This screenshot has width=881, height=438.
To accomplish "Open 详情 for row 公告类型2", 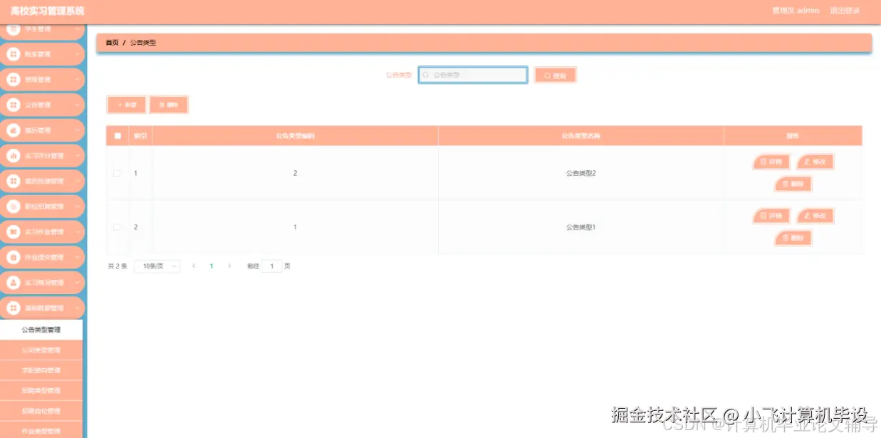I will [771, 162].
